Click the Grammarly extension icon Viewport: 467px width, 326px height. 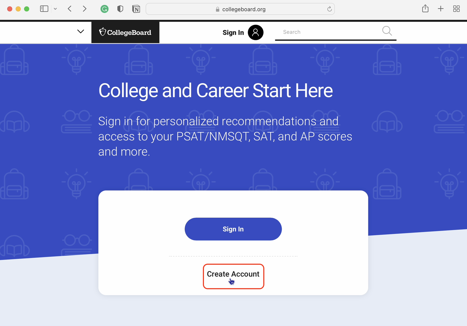(104, 9)
